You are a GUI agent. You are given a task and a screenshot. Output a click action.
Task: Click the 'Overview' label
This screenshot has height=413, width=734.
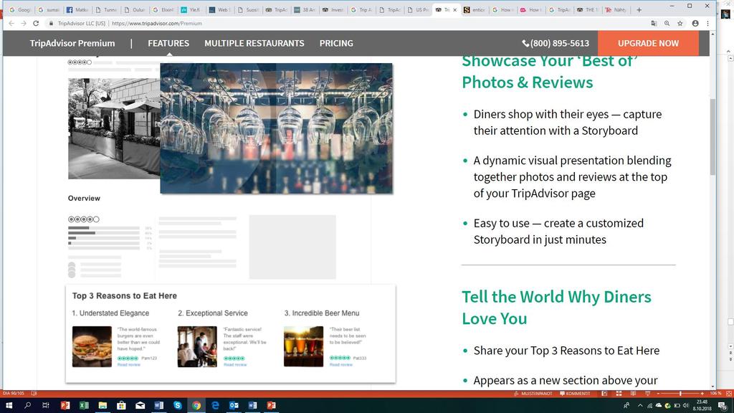click(x=84, y=198)
